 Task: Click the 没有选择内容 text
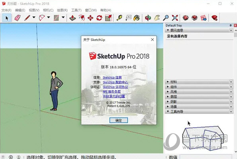pos(177,36)
